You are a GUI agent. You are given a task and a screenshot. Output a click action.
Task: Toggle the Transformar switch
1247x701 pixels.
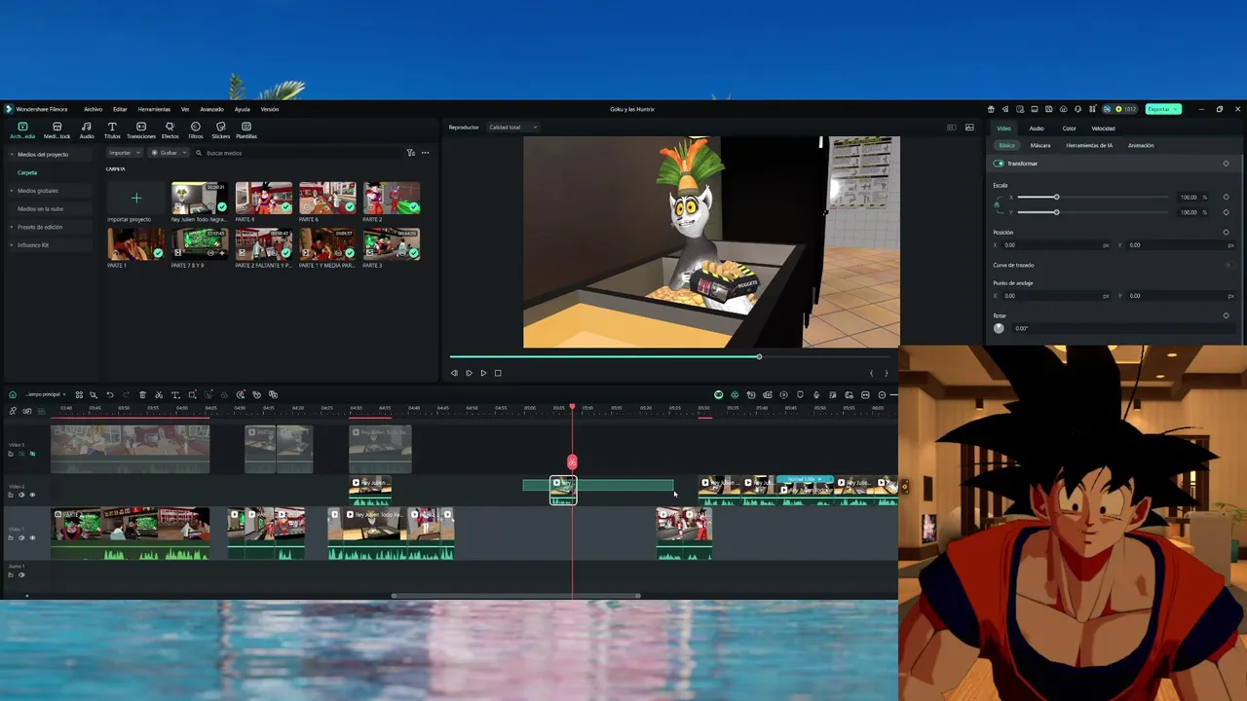pos(999,164)
